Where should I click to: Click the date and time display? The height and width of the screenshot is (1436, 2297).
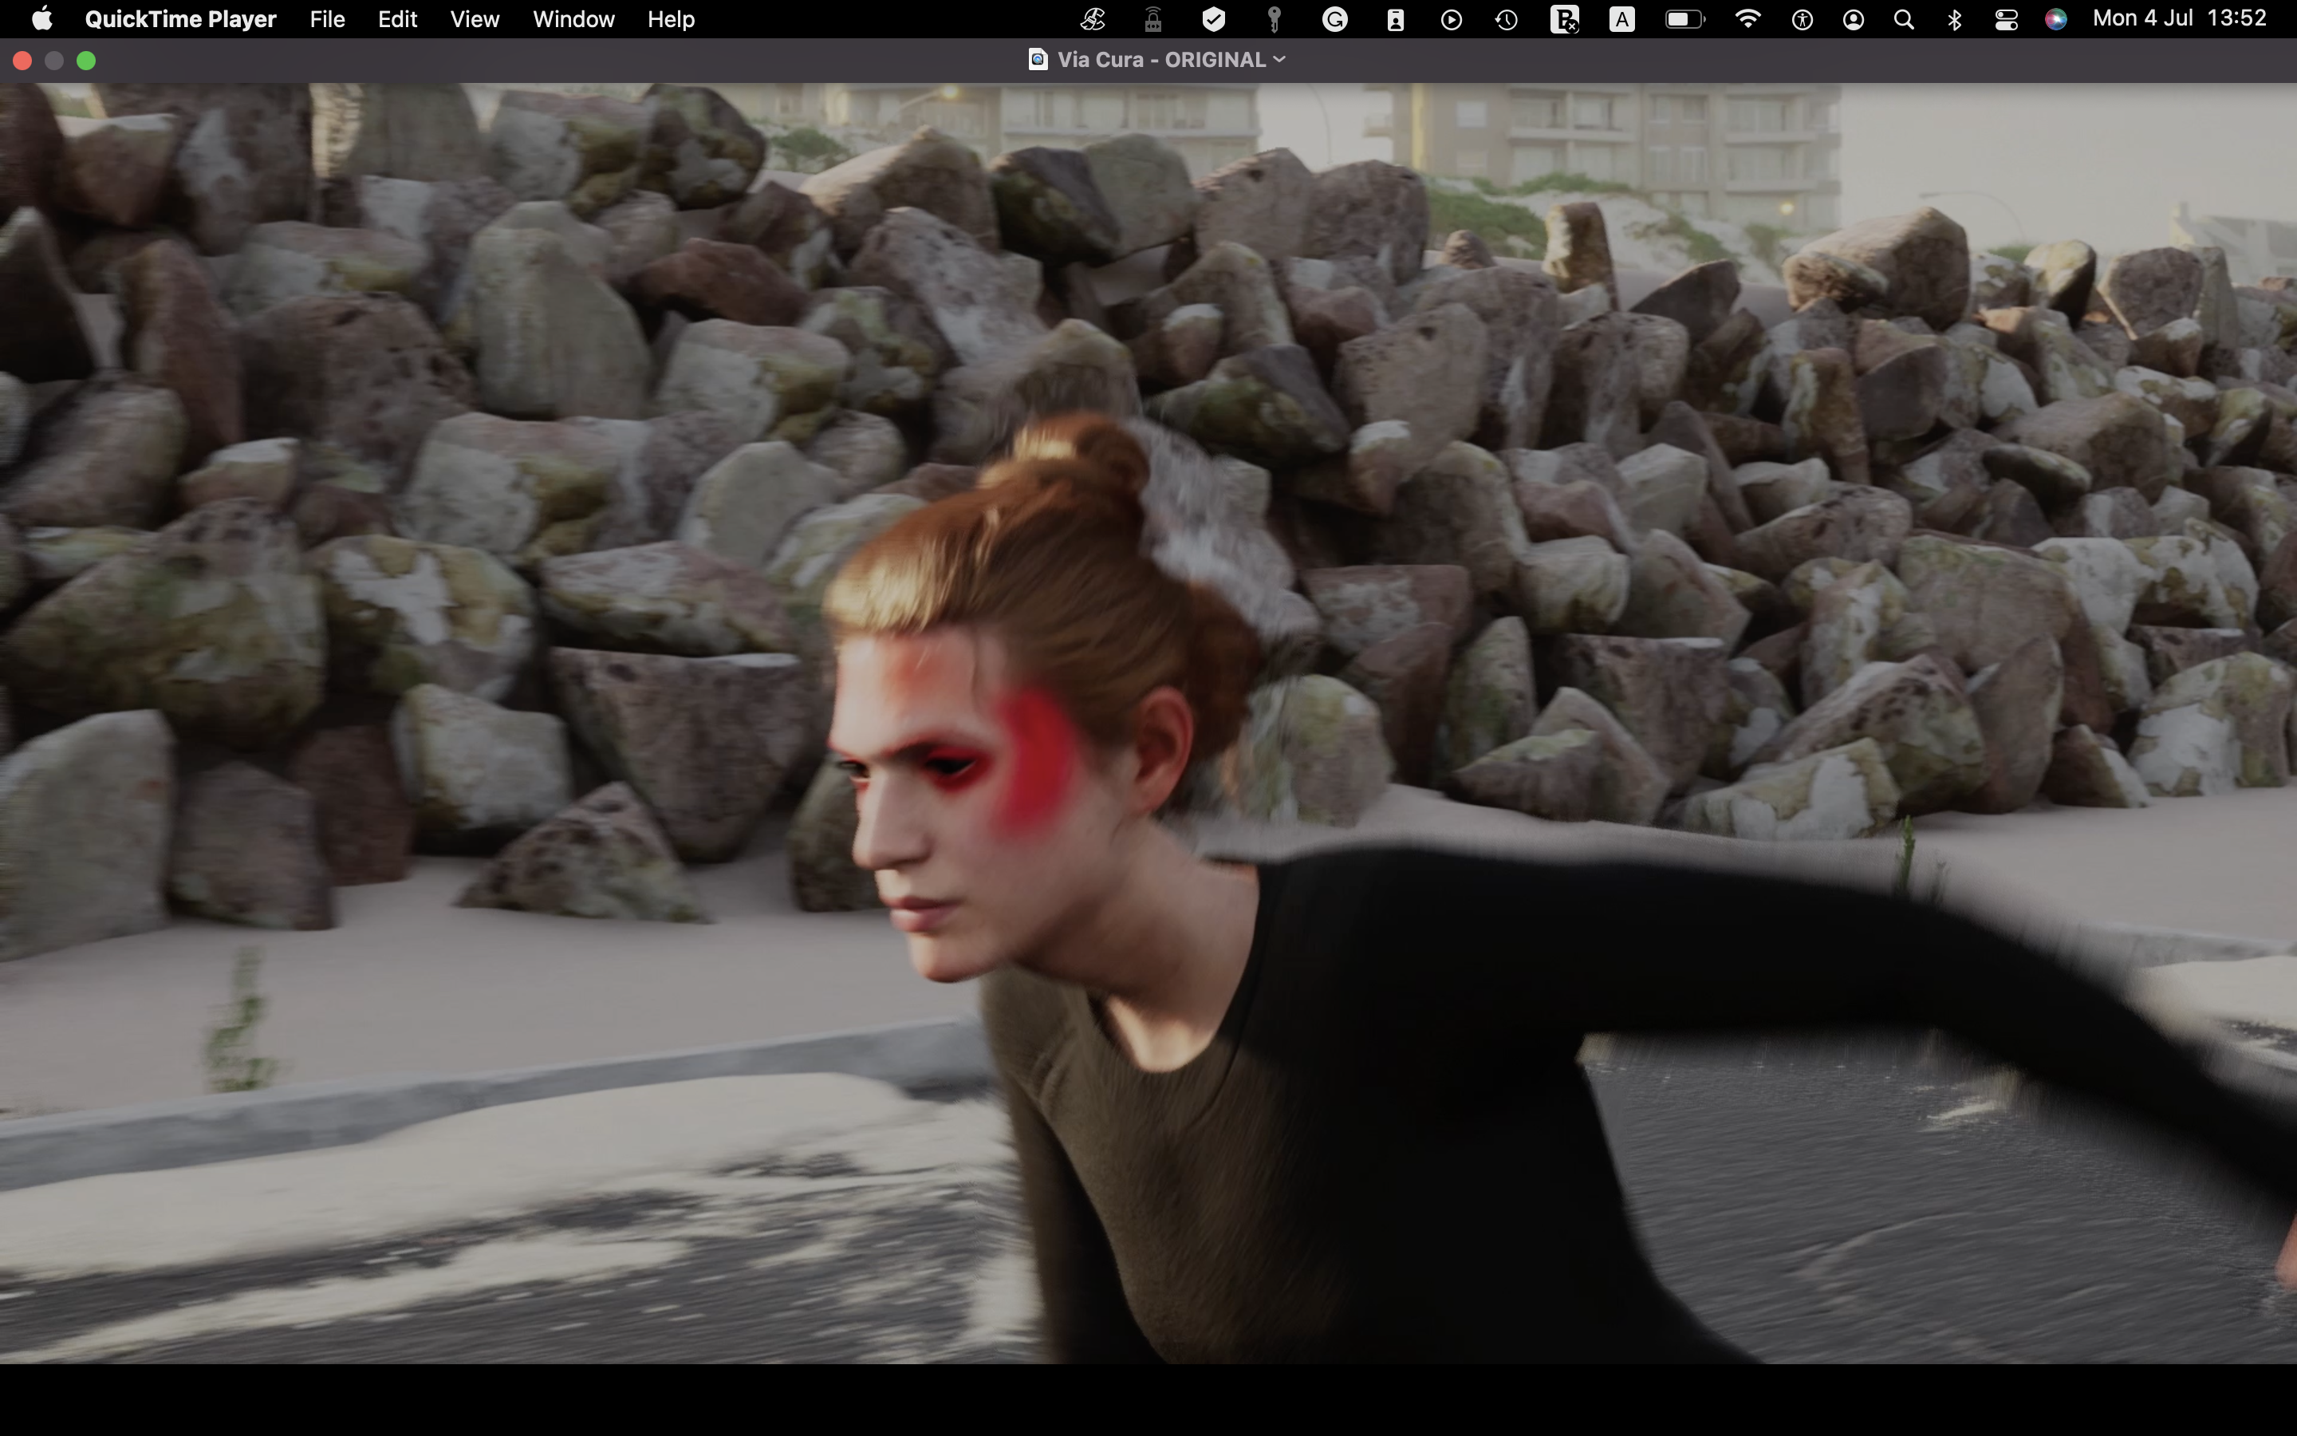[2179, 19]
